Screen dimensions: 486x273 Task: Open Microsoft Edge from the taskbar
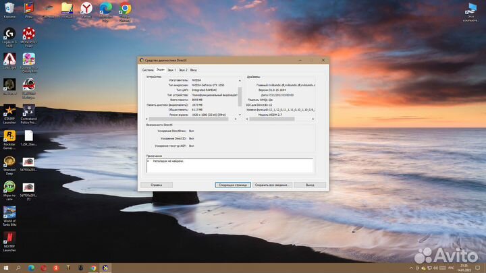[x=31, y=268]
